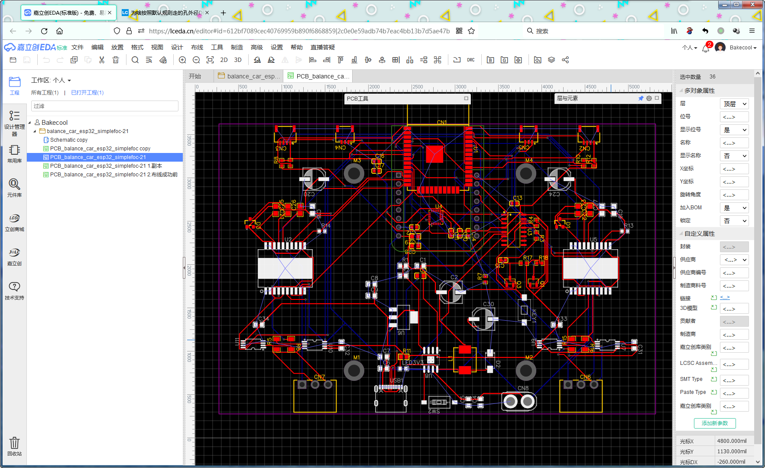Viewport: 765px width, 468px height.
Task: Click the cut scissors icon
Action: coord(102,60)
